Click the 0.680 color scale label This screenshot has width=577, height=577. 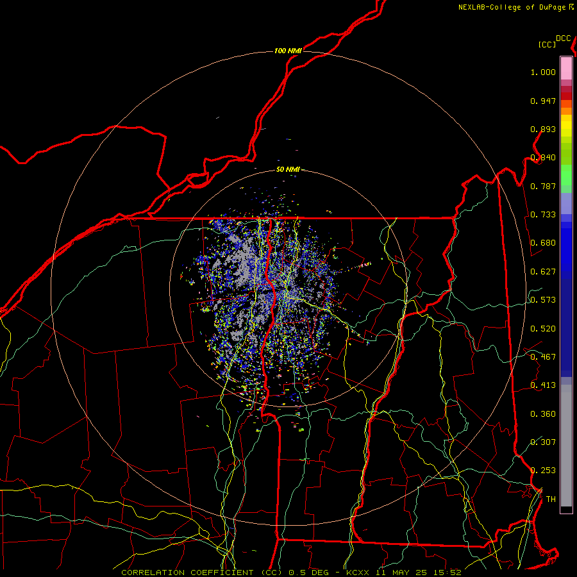(543, 243)
